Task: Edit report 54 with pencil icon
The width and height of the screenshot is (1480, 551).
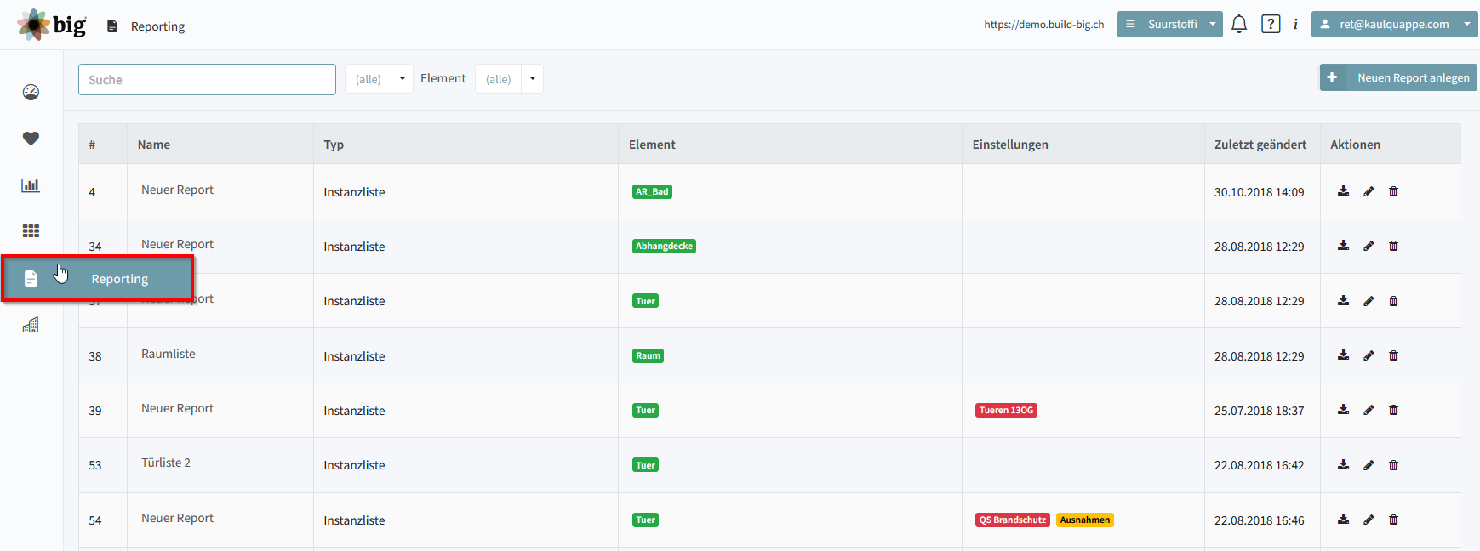Action: click(1369, 520)
